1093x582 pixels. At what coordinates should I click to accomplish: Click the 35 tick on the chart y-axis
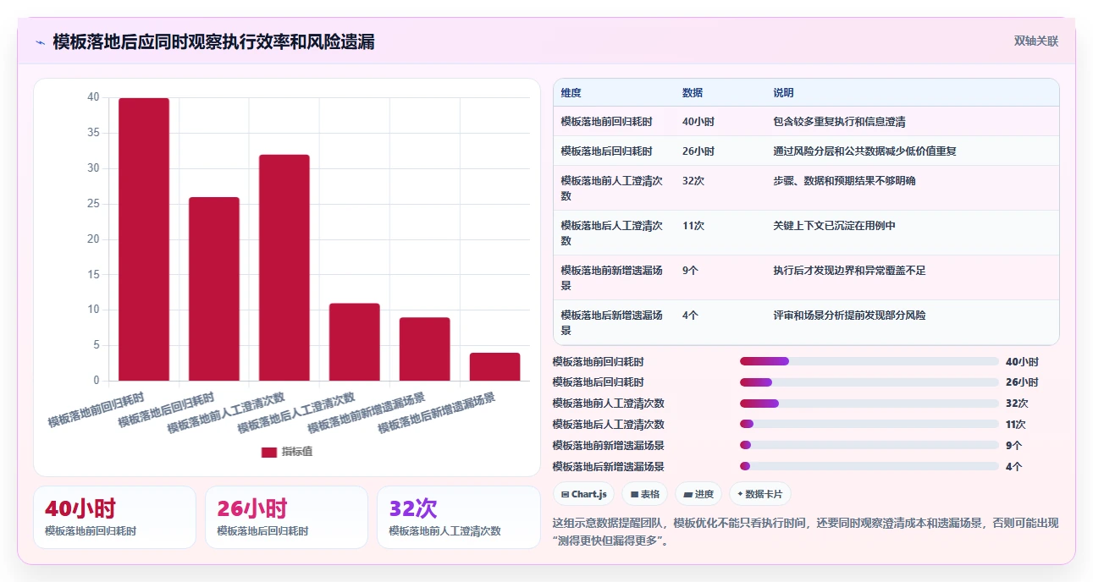pos(93,133)
